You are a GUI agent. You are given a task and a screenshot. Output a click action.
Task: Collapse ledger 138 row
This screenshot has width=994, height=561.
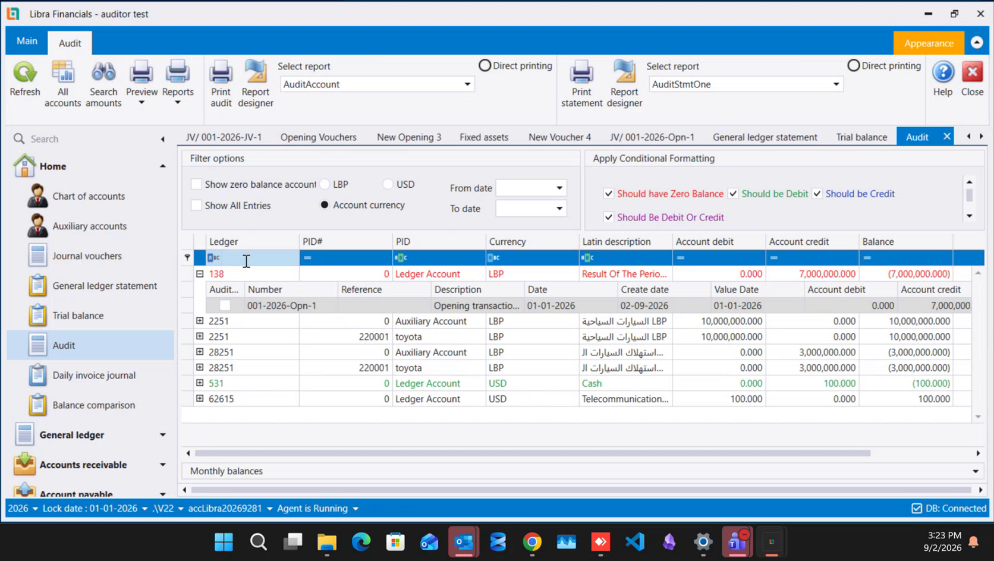click(200, 274)
